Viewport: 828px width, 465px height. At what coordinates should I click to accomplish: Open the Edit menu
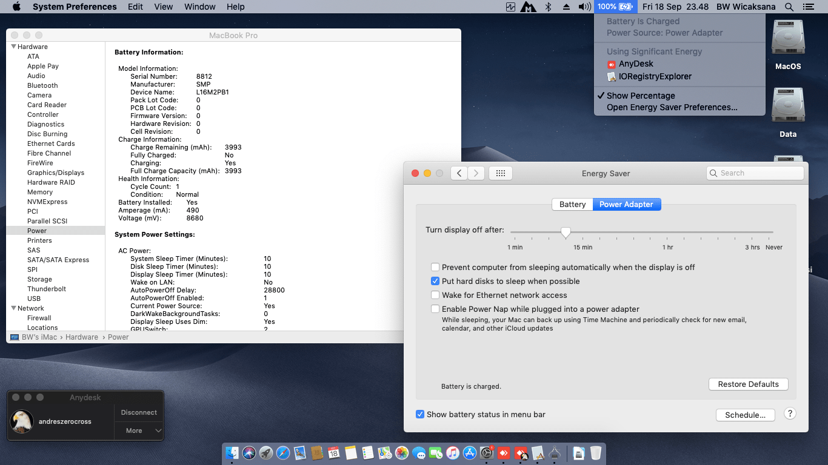coord(135,7)
